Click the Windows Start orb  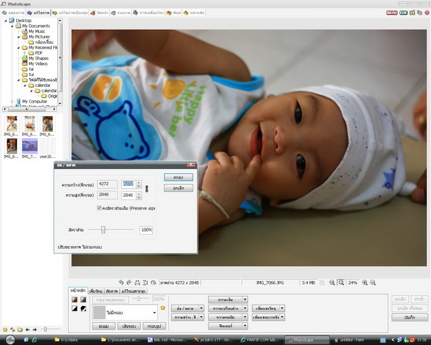tap(10, 340)
